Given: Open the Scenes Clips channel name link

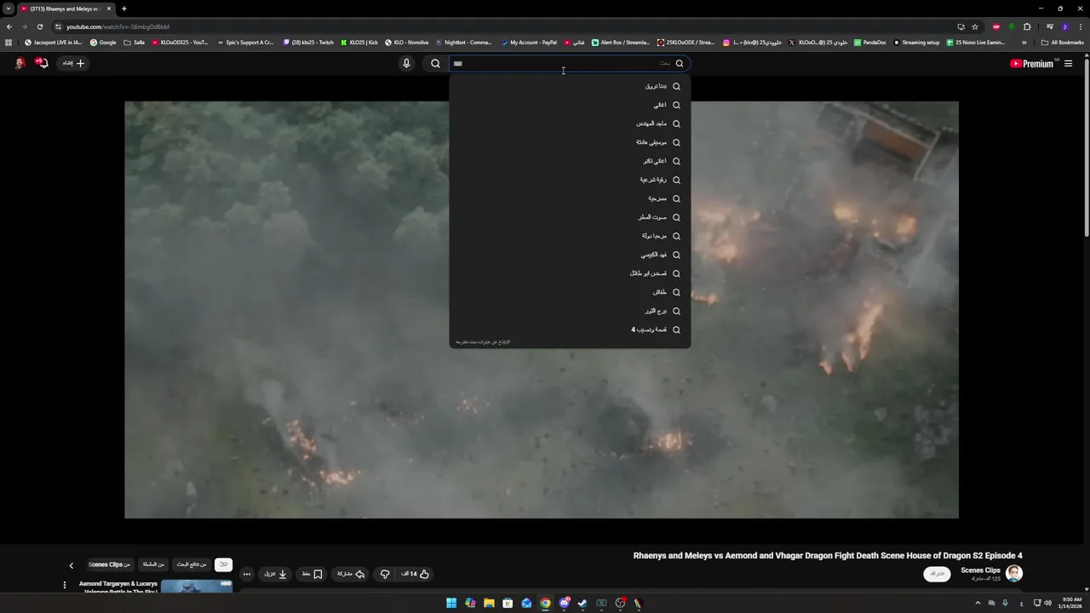Looking at the screenshot, I should (980, 570).
